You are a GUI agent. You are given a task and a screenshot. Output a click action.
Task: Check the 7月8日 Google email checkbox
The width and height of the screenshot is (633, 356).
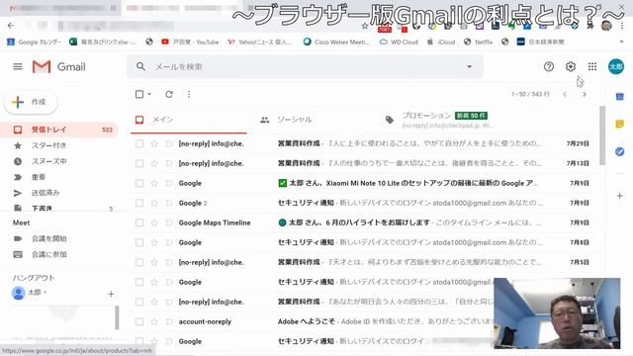139,242
